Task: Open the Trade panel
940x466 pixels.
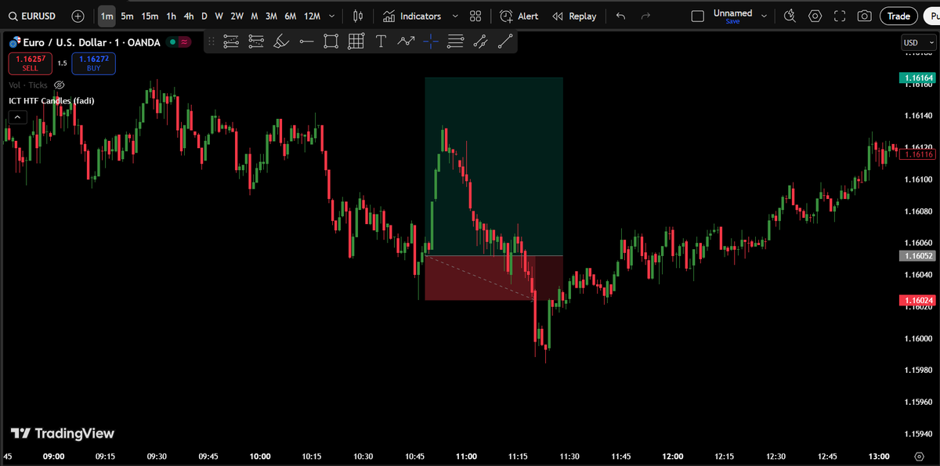Action: pyautogui.click(x=898, y=16)
